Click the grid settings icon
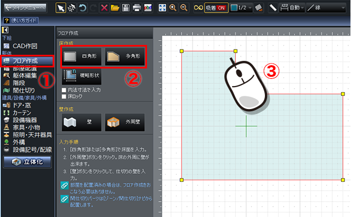This screenshot has height=217, width=351. [258, 8]
